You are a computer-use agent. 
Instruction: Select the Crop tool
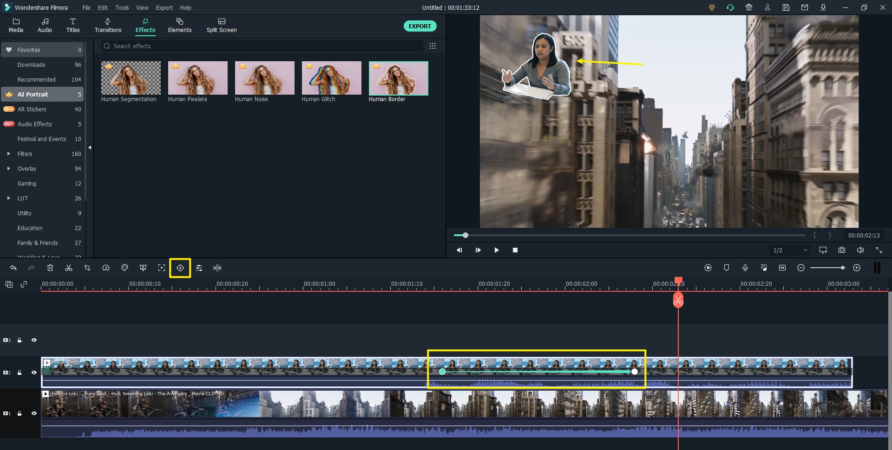[87, 268]
